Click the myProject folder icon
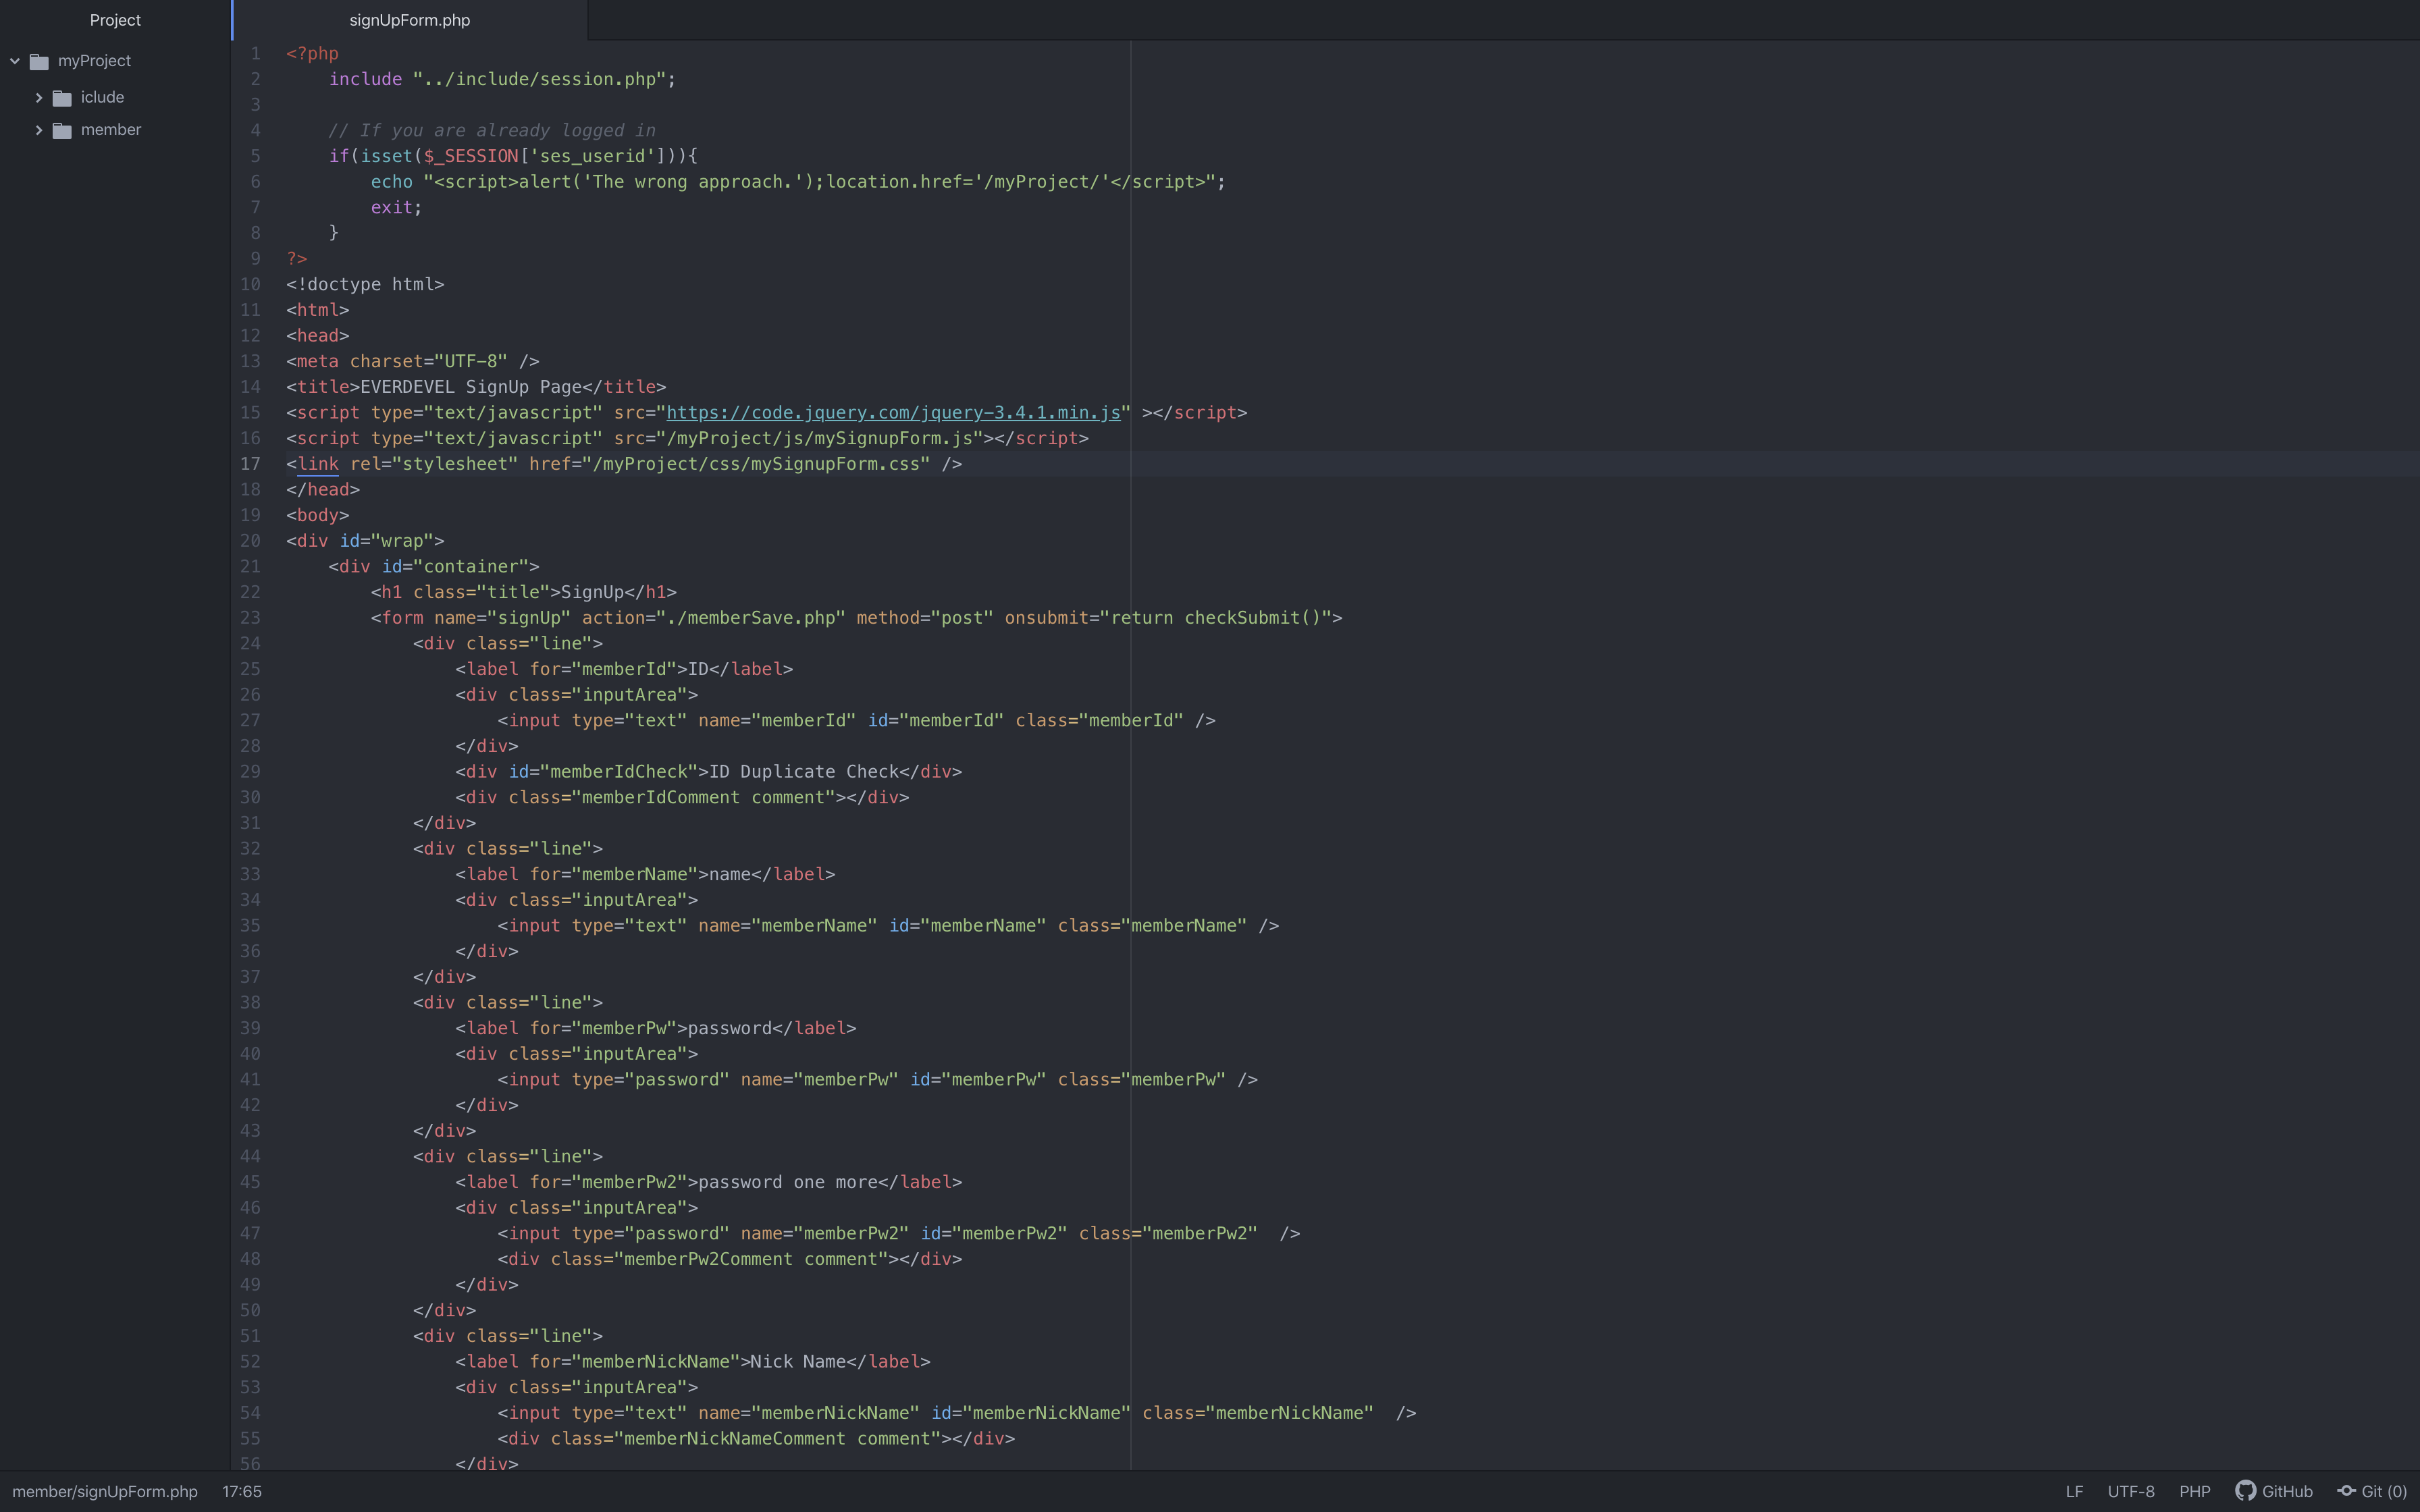Viewport: 2420px width, 1512px height. coord(39,62)
